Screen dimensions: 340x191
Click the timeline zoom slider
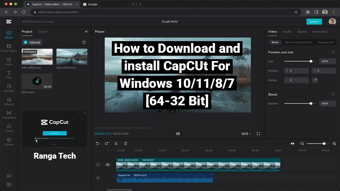click(318, 144)
